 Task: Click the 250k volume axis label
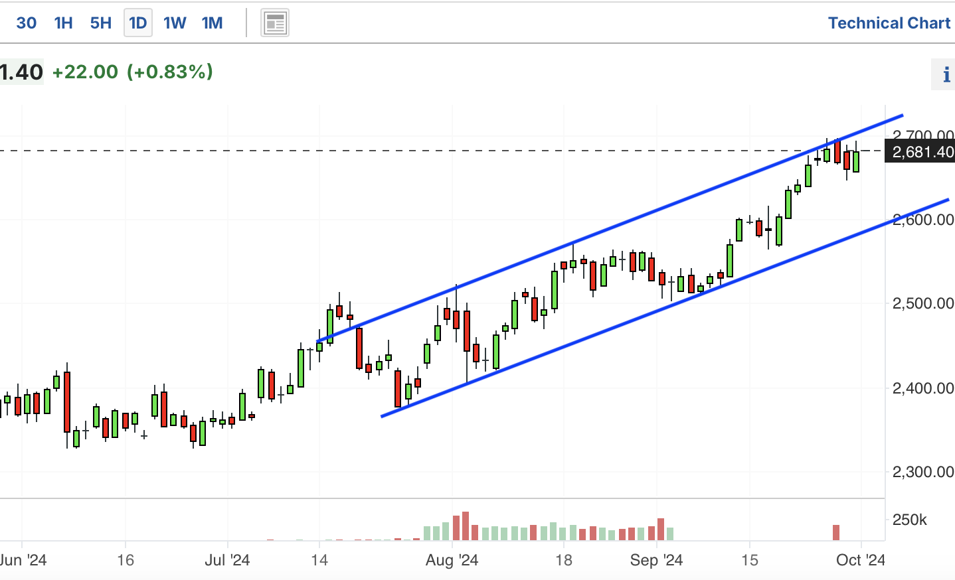[909, 520]
